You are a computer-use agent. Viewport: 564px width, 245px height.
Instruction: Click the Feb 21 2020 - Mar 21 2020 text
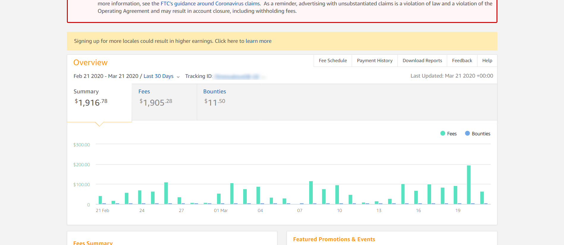point(106,76)
